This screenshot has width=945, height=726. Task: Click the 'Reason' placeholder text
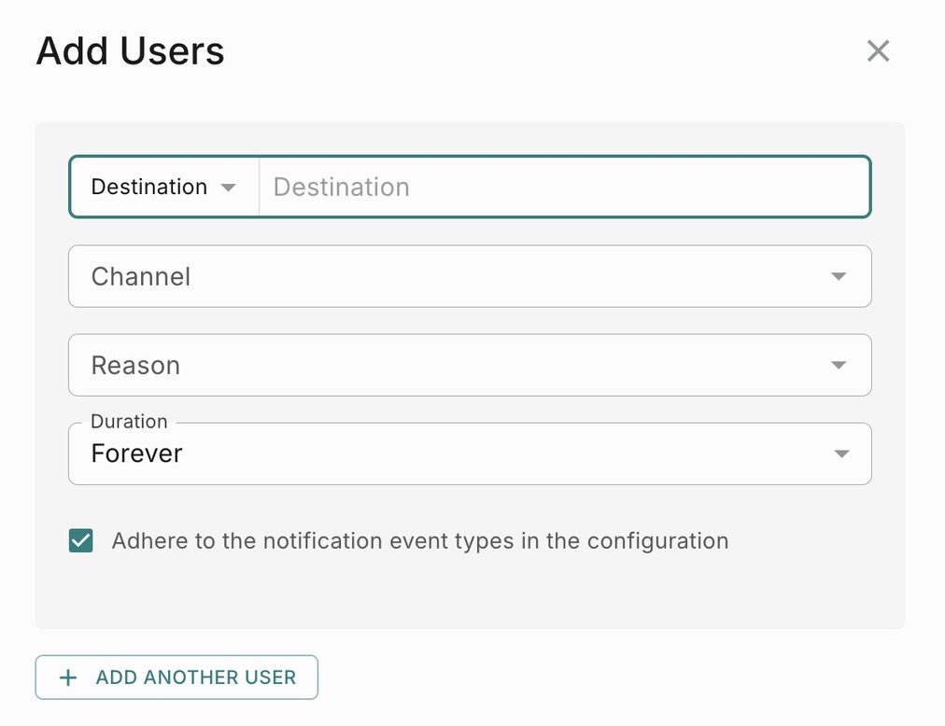coord(135,366)
